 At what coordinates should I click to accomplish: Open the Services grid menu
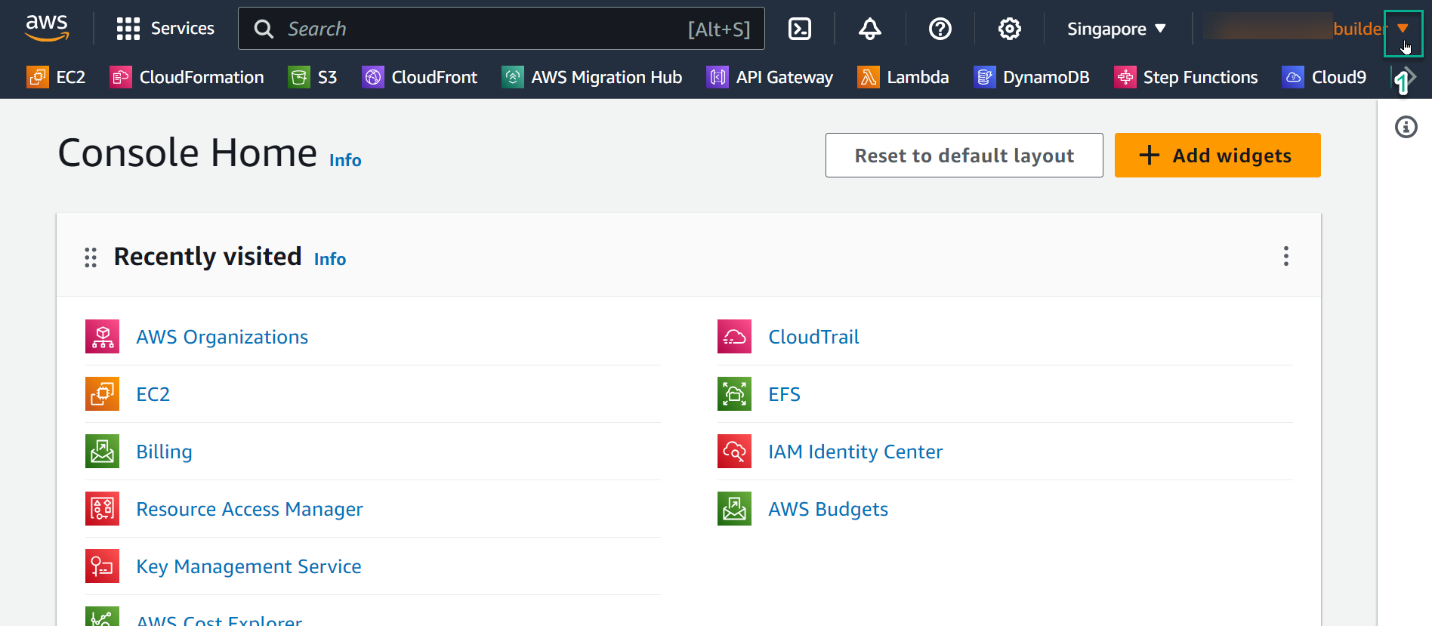pos(165,29)
